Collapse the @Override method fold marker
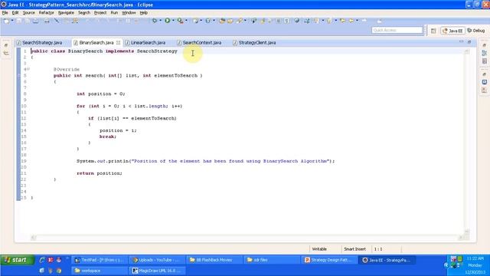The width and height of the screenshot is (490, 276). pyautogui.click(x=28, y=69)
